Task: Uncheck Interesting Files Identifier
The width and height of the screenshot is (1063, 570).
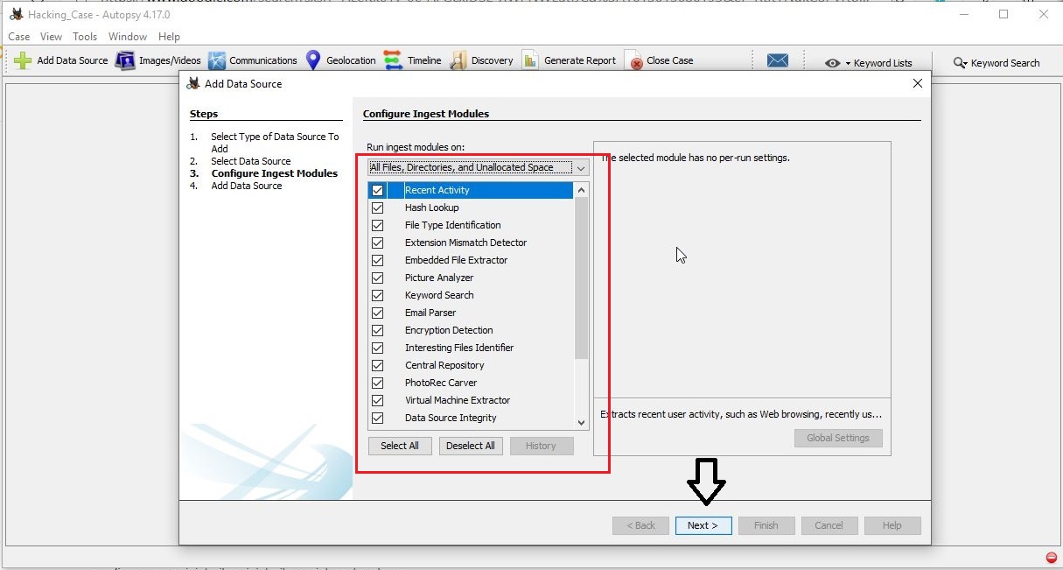Action: (377, 348)
